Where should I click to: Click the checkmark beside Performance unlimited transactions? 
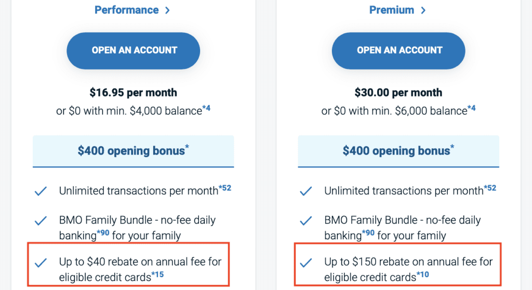tap(41, 191)
